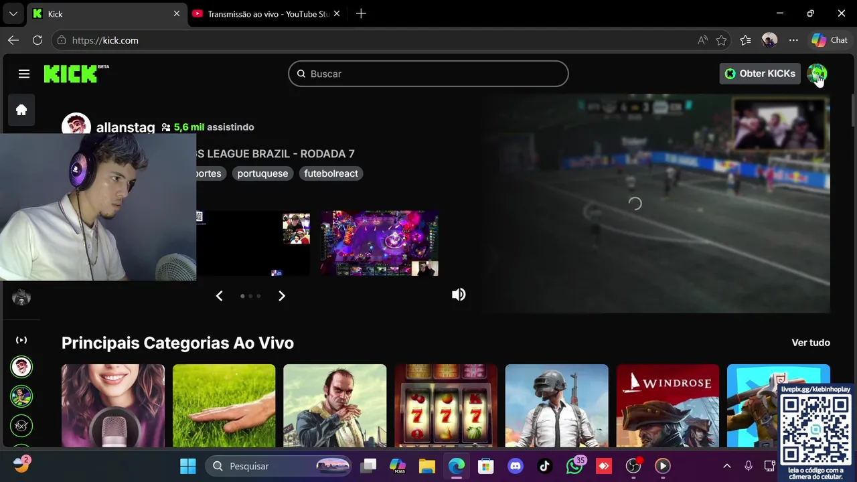This screenshot has height=482, width=857.
Task: Open allanstag streamer name link
Action: click(125, 127)
